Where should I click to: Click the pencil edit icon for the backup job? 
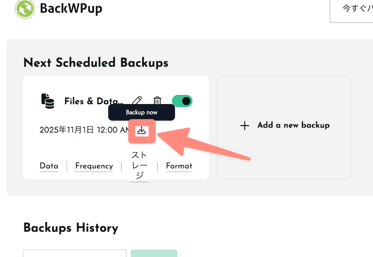point(138,101)
